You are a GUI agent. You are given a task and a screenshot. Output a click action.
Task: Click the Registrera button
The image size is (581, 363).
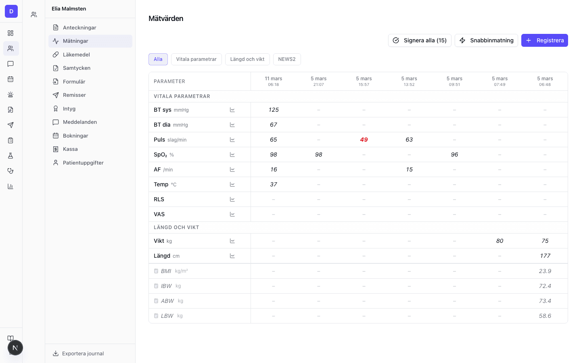545,40
